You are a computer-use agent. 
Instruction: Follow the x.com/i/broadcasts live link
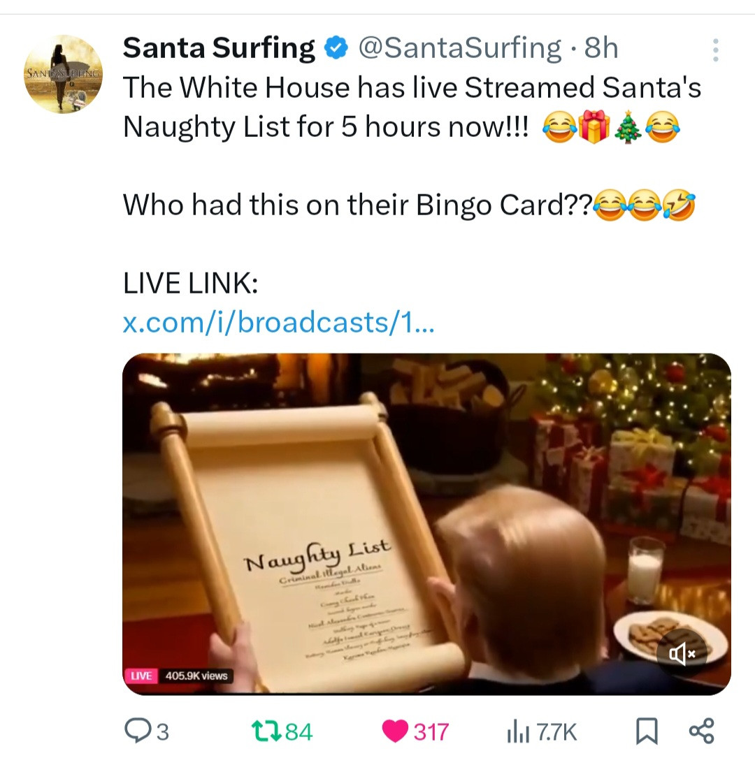278,322
